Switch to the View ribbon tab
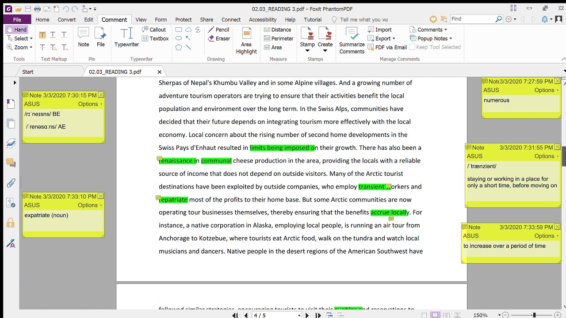This screenshot has height=318, width=566. [141, 19]
